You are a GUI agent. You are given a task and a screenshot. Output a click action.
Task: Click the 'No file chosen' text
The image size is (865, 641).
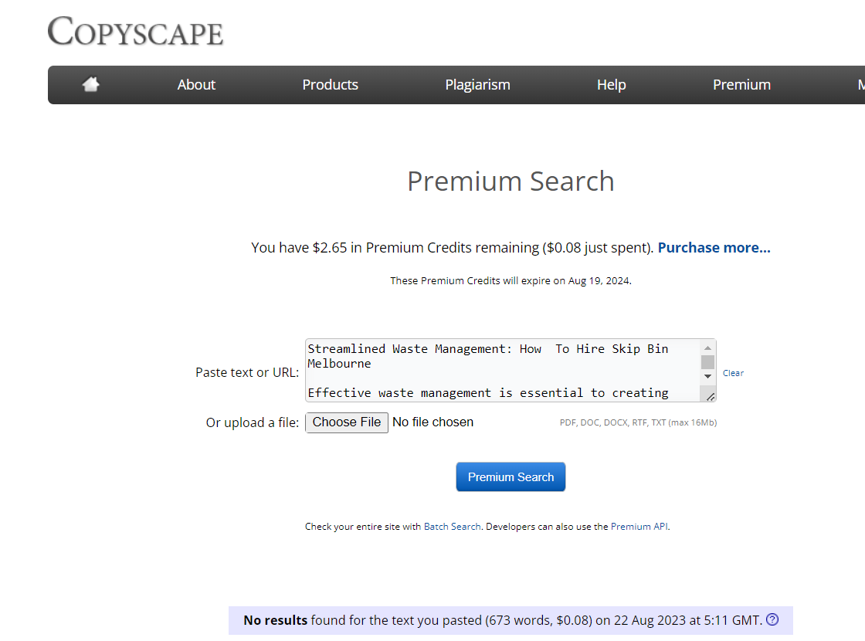click(432, 422)
